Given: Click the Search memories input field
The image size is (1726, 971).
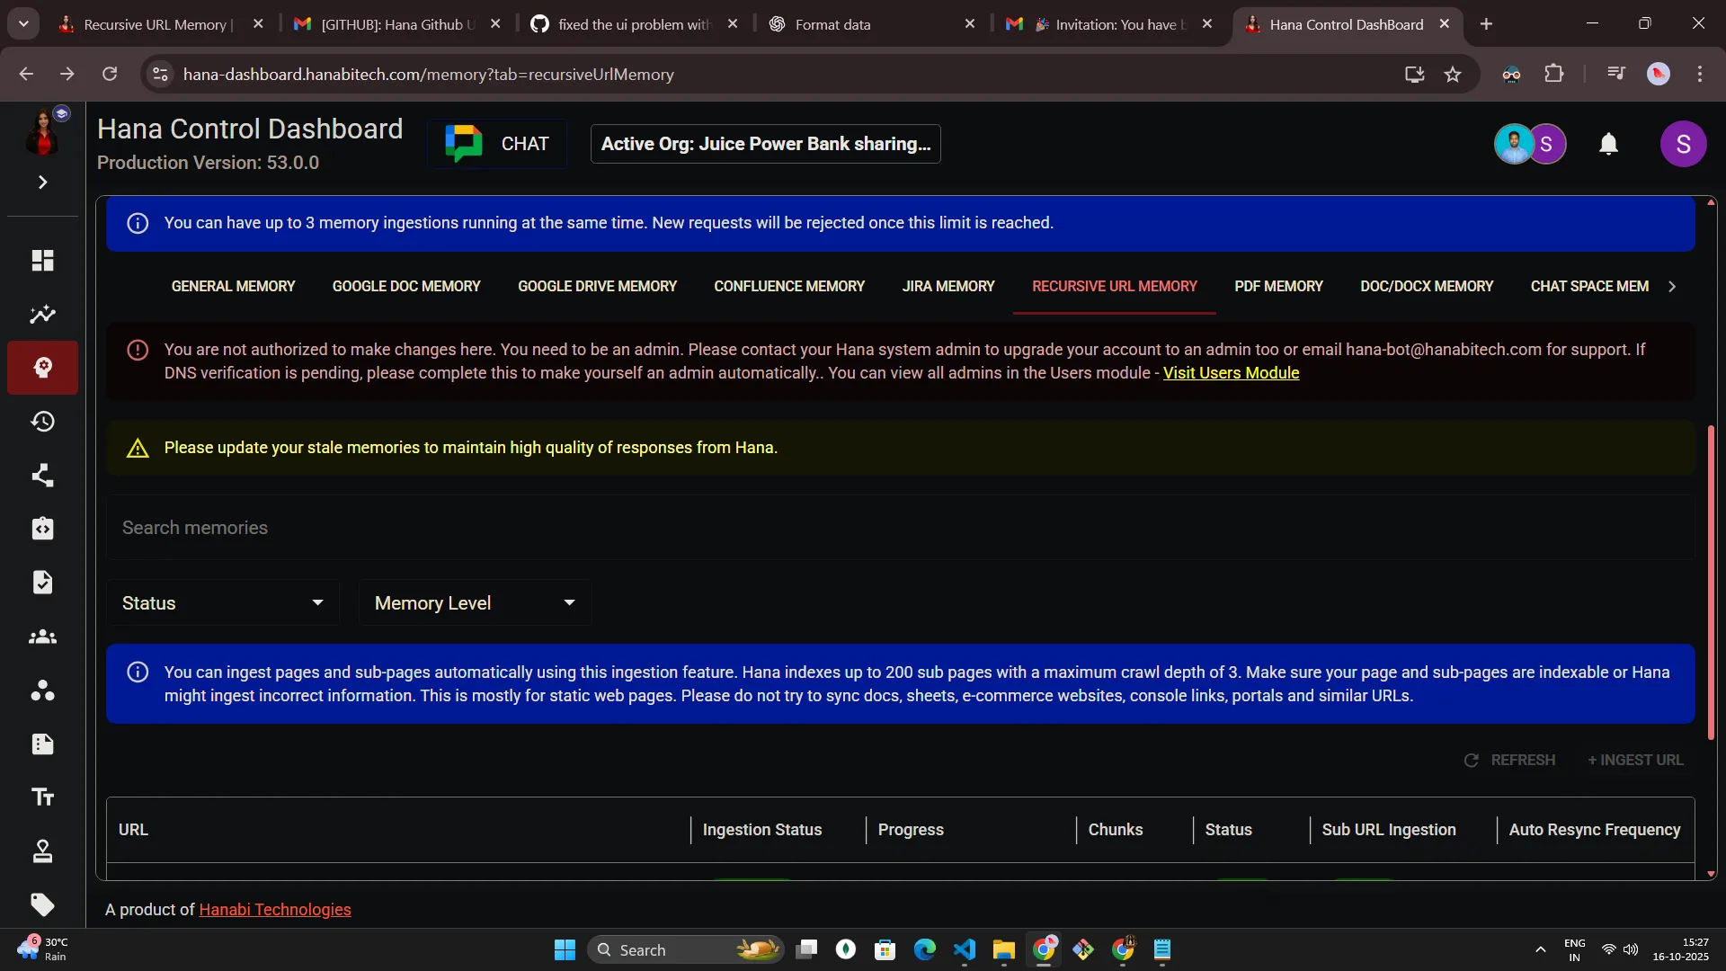Looking at the screenshot, I should (899, 528).
